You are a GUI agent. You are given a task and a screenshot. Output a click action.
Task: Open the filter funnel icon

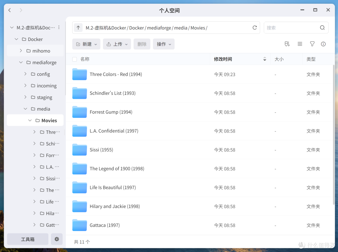(312, 44)
